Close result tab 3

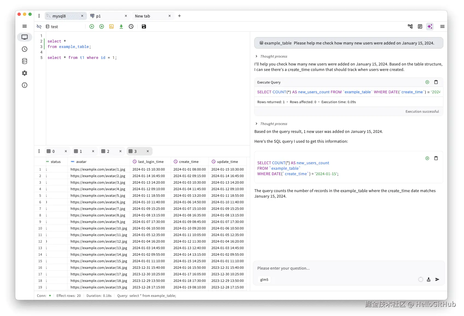pyautogui.click(x=148, y=151)
